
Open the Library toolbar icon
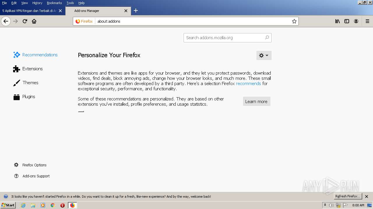(x=337, y=21)
